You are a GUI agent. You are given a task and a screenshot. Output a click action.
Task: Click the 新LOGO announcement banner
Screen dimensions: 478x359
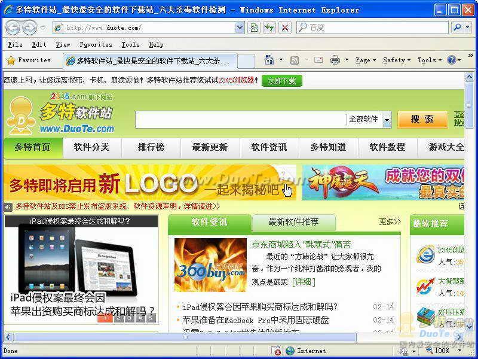(150, 182)
